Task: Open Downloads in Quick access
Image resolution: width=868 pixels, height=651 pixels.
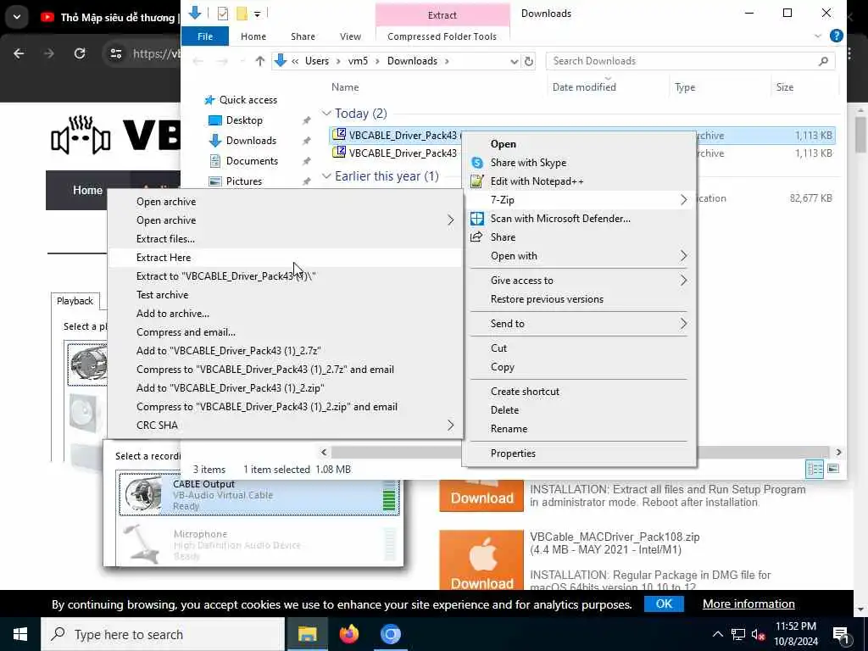Action: [x=251, y=141]
